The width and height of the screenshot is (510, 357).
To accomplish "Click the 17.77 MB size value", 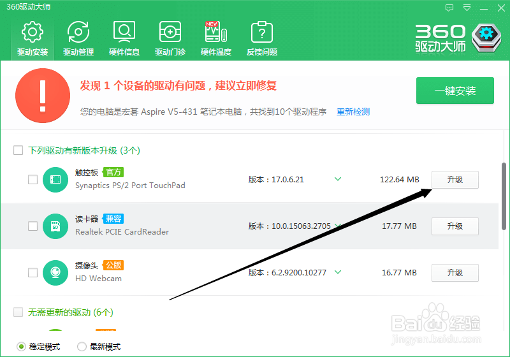I will [x=399, y=226].
